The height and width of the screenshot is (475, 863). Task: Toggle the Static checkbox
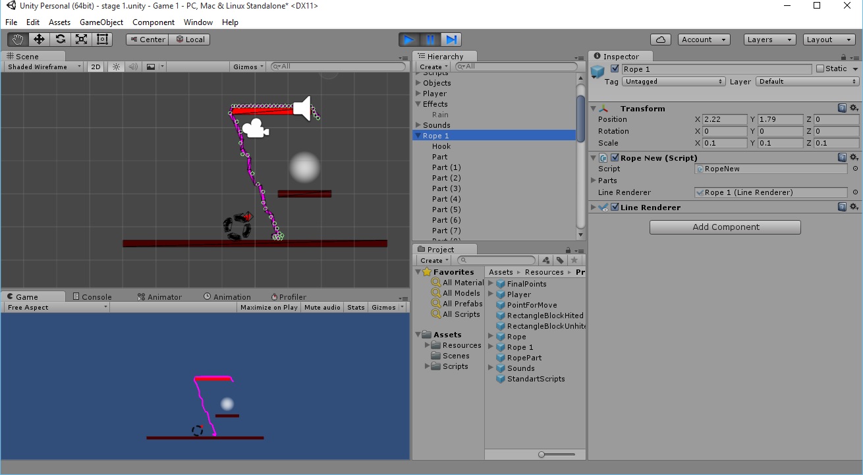[820, 69]
